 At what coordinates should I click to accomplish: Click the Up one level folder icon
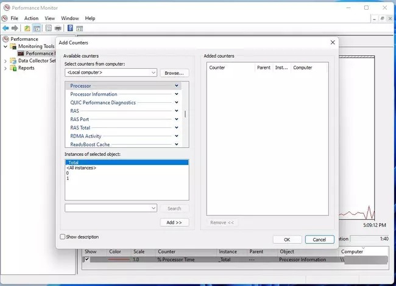pos(27,28)
